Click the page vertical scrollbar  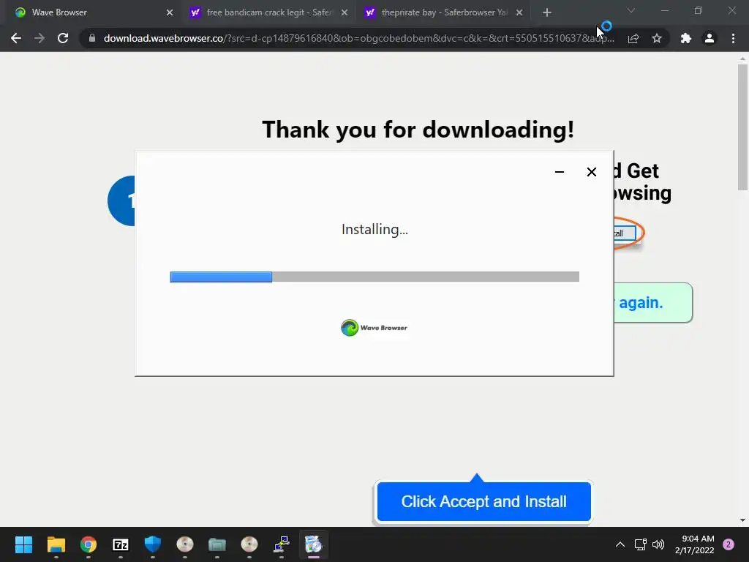click(x=742, y=127)
